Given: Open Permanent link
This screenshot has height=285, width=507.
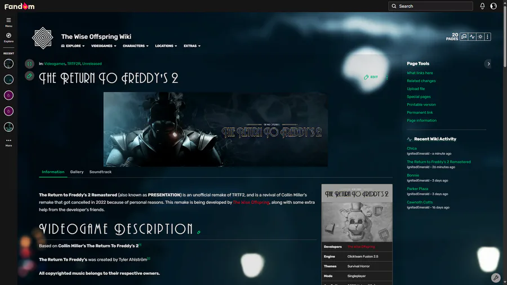Looking at the screenshot, I should point(420,113).
